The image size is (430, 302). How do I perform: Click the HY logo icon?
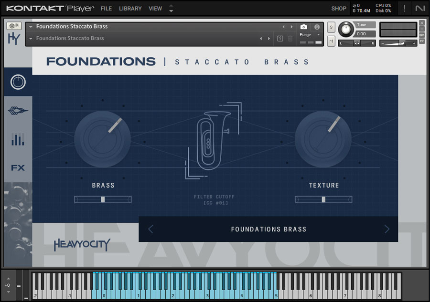click(14, 38)
